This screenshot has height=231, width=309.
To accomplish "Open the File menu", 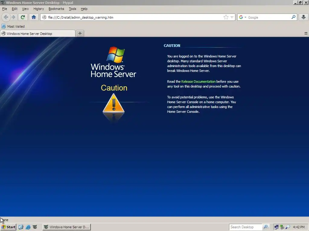I will point(5,9).
